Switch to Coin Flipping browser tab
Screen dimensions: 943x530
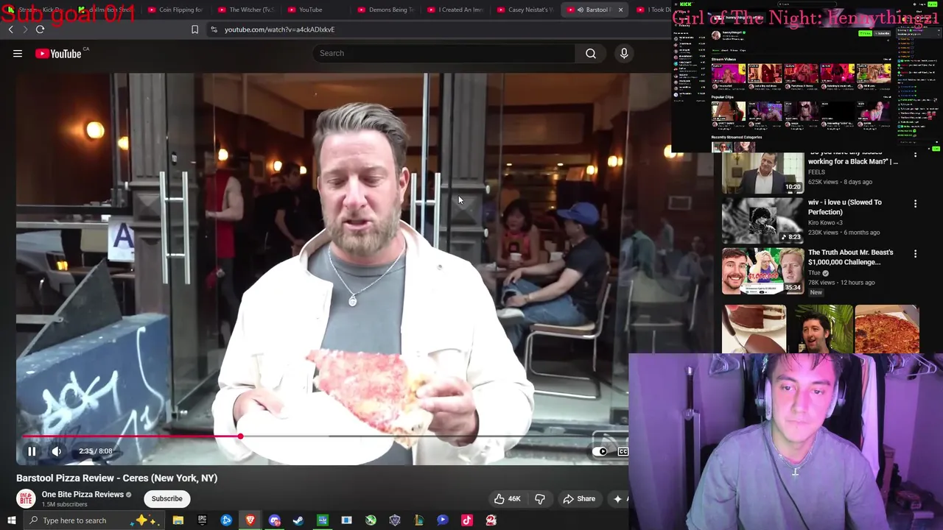point(175,10)
